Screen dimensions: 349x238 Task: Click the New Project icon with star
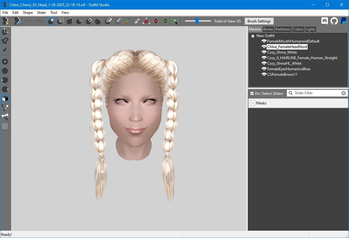click(5, 21)
